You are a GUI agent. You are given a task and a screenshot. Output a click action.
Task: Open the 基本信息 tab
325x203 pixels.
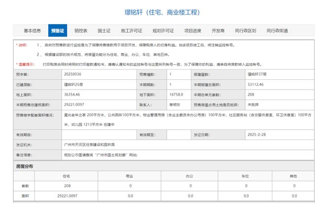click(32, 31)
